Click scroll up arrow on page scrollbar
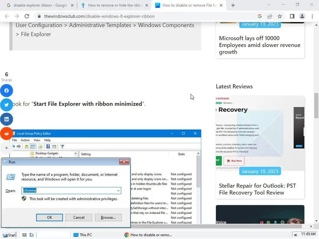Viewport: 319px width, 239px height. point(316,25)
